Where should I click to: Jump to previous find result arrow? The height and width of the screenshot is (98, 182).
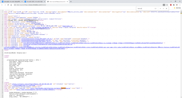coord(160,9)
